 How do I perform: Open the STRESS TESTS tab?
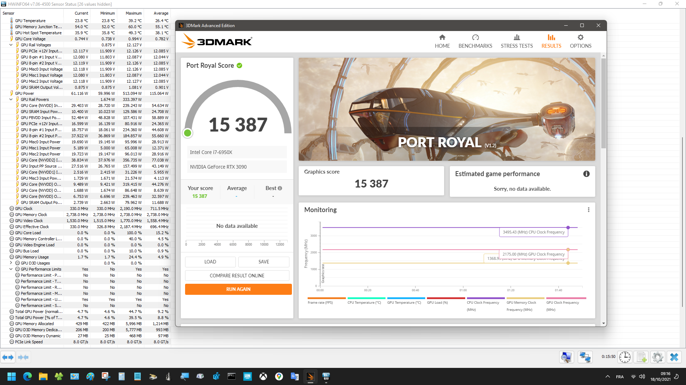click(x=517, y=41)
